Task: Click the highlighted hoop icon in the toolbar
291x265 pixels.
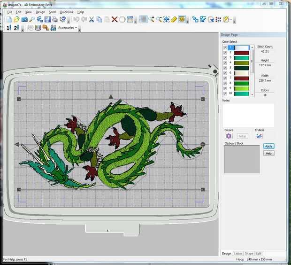Action: pos(182,19)
